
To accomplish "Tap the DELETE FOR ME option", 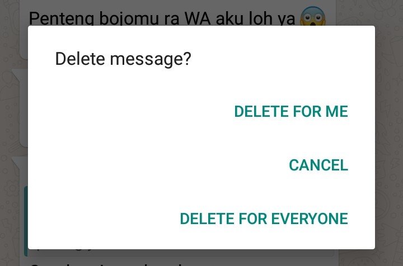I will click(291, 111).
